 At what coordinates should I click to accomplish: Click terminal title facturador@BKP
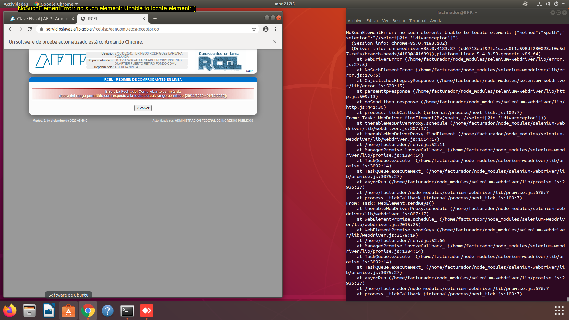pyautogui.click(x=457, y=12)
